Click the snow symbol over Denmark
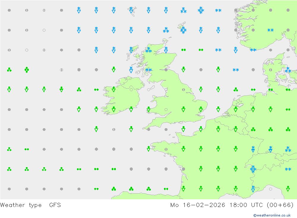Image resolution: width=297 pixels, height=218 pixels. click(x=288, y=70)
